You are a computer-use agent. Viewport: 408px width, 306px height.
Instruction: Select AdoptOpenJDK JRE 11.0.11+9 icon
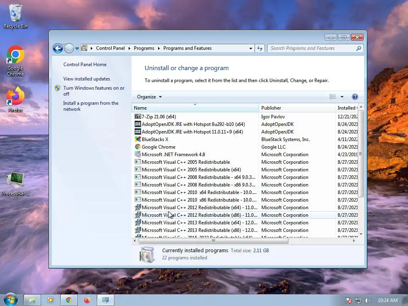137,131
